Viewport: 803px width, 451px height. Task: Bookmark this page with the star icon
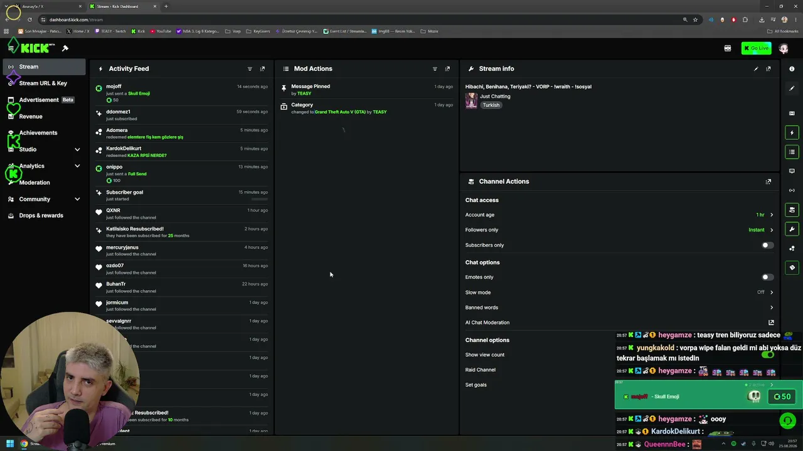695,19
